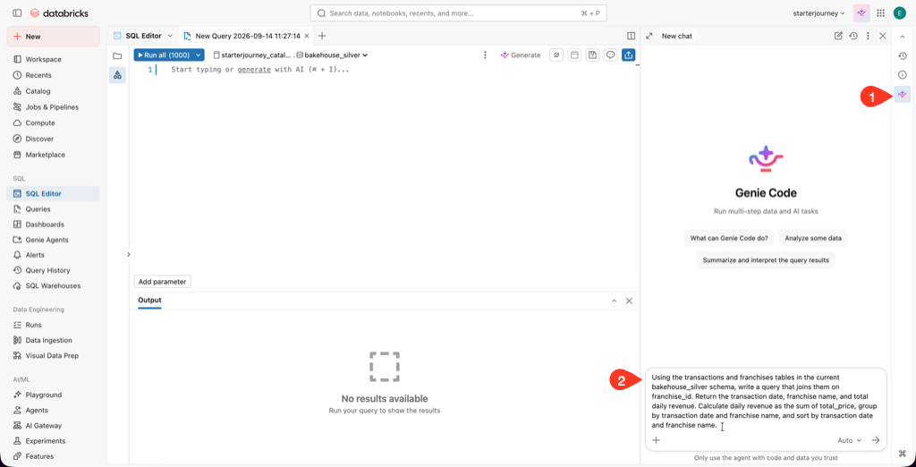The width and height of the screenshot is (916, 467).
Task: Open Workspace in the sidebar
Action: tap(53, 59)
